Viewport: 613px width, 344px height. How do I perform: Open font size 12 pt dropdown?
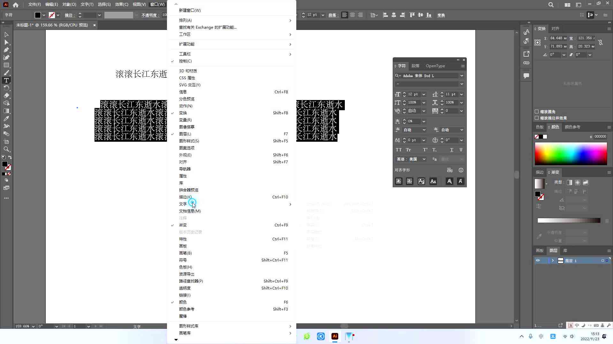click(424, 94)
